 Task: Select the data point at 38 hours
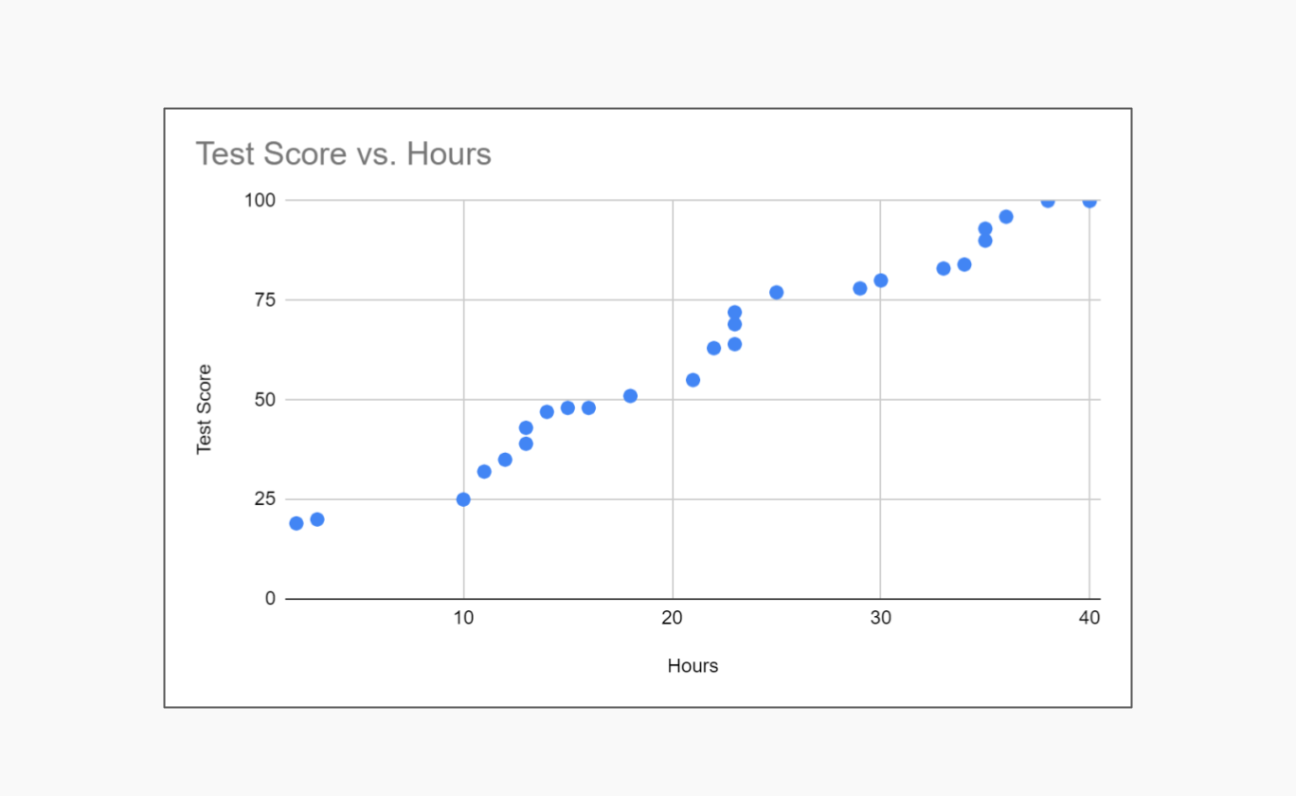(x=1048, y=201)
